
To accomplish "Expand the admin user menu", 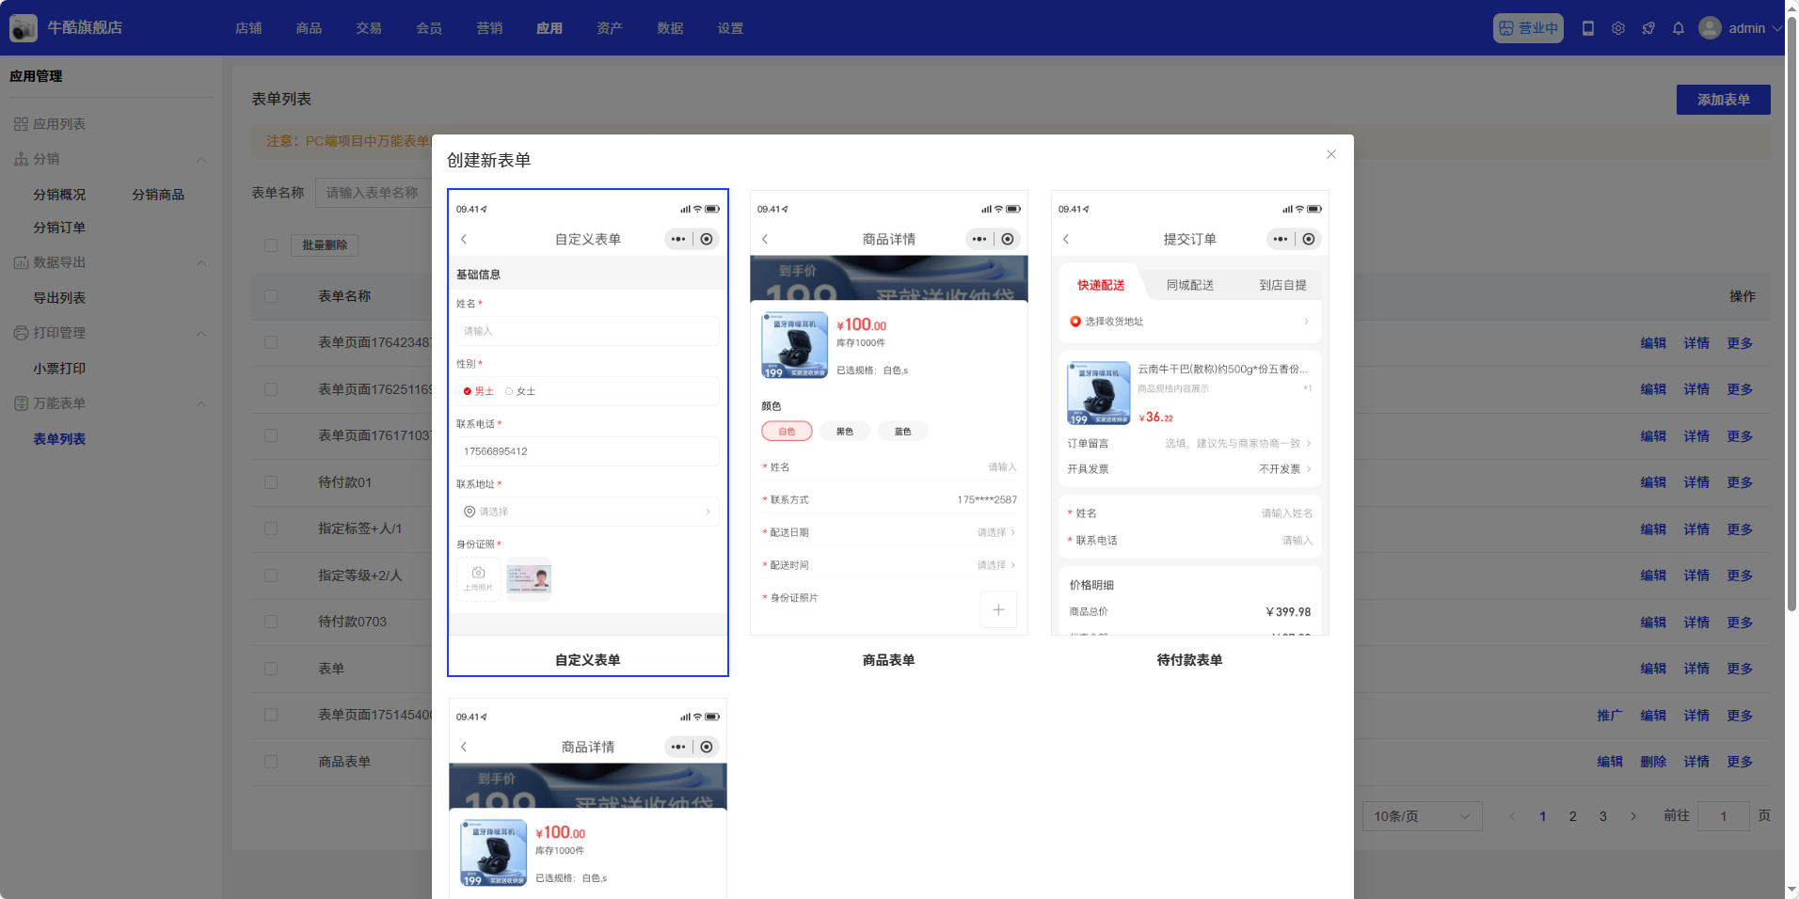I will click(x=1741, y=28).
